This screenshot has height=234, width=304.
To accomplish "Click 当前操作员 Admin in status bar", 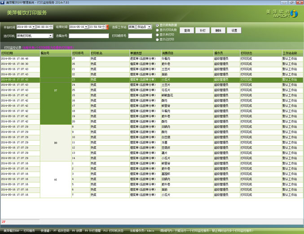I will [x=142, y=231].
